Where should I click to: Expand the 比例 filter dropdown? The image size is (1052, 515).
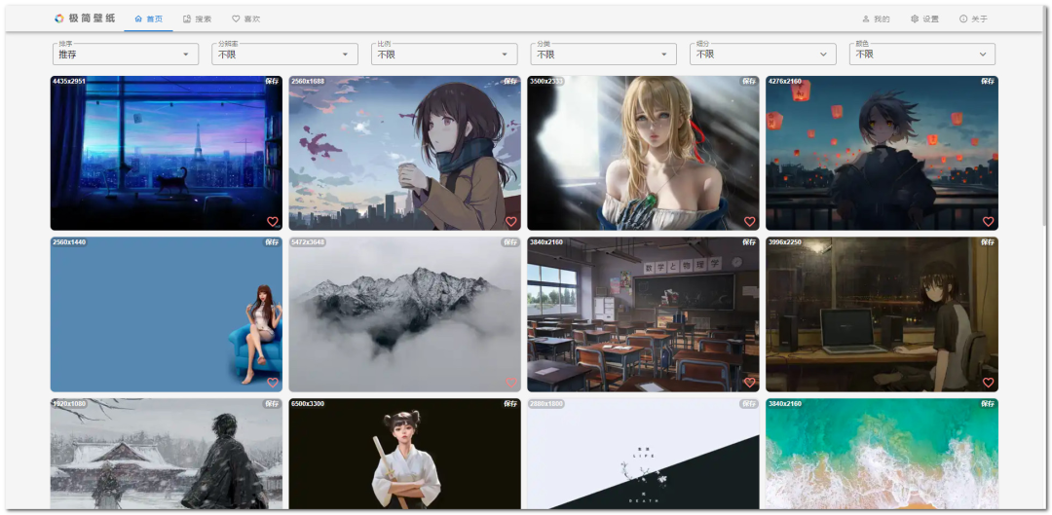(x=444, y=54)
